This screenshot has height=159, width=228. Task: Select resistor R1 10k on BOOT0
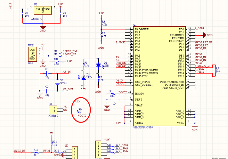113,94
